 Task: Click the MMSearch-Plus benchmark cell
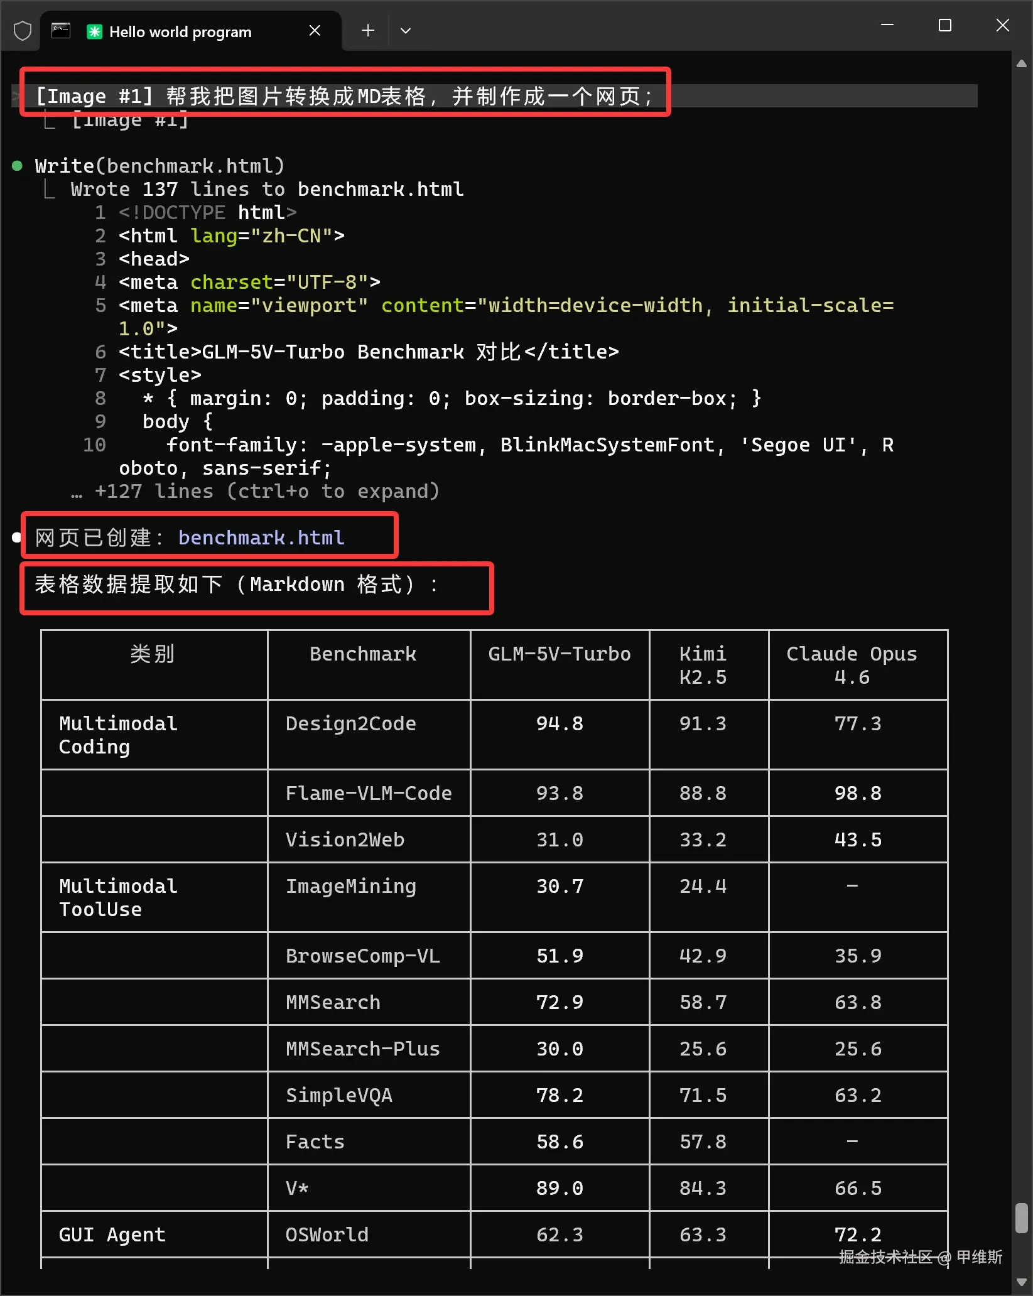pyautogui.click(x=369, y=1049)
